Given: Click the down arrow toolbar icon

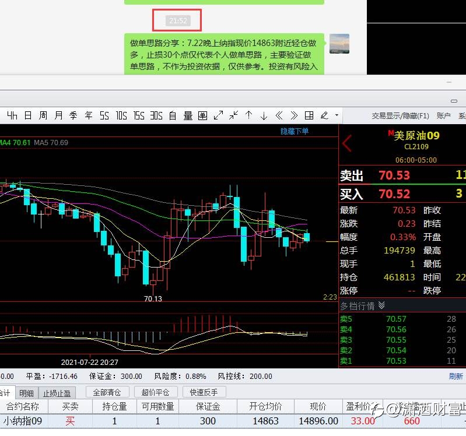Looking at the screenshot, I should coord(264,115).
